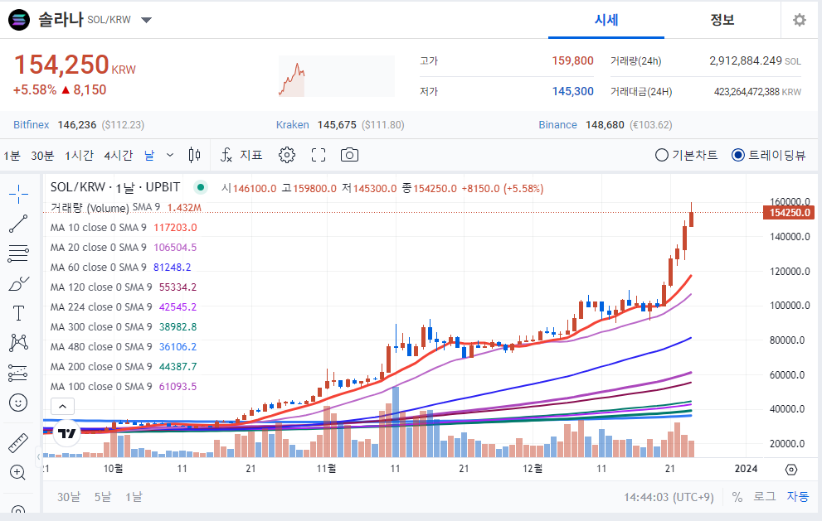Expand the day interval dropdown chevron

pyautogui.click(x=169, y=155)
